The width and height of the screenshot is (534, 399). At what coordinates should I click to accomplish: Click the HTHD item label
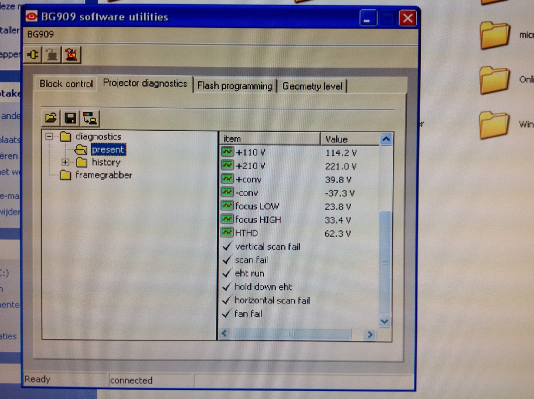(x=247, y=233)
